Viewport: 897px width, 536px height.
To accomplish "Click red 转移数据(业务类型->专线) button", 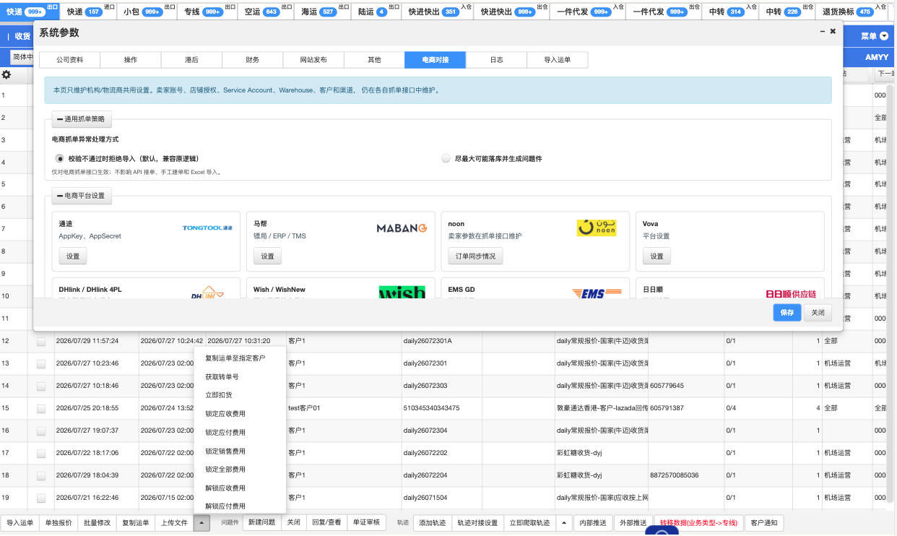I will 698,523.
